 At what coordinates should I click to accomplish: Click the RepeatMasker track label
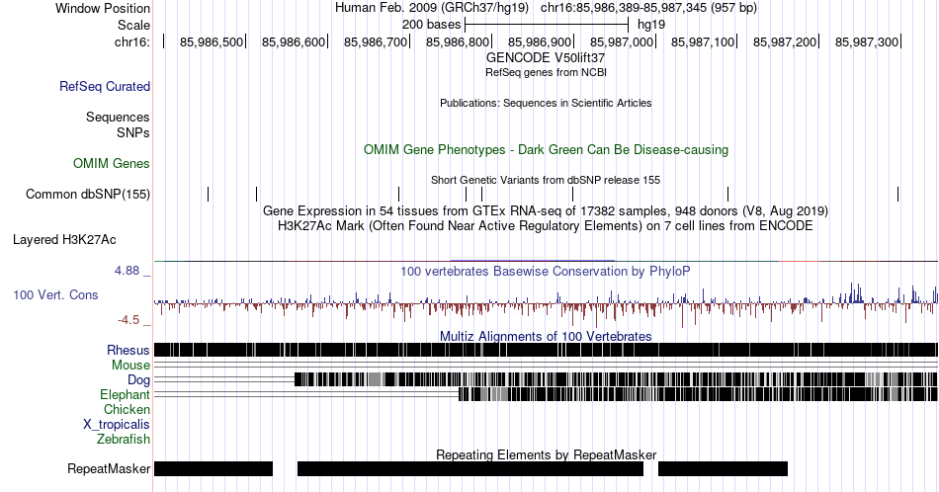109,468
